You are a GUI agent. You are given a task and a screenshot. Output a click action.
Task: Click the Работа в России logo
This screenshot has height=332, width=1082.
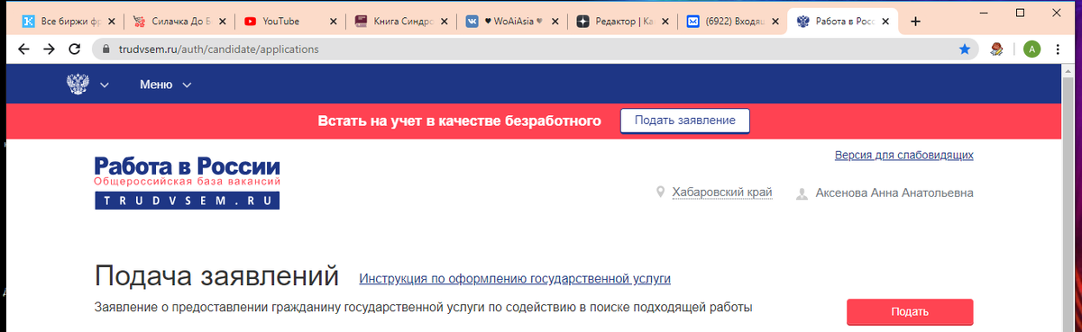tap(188, 183)
